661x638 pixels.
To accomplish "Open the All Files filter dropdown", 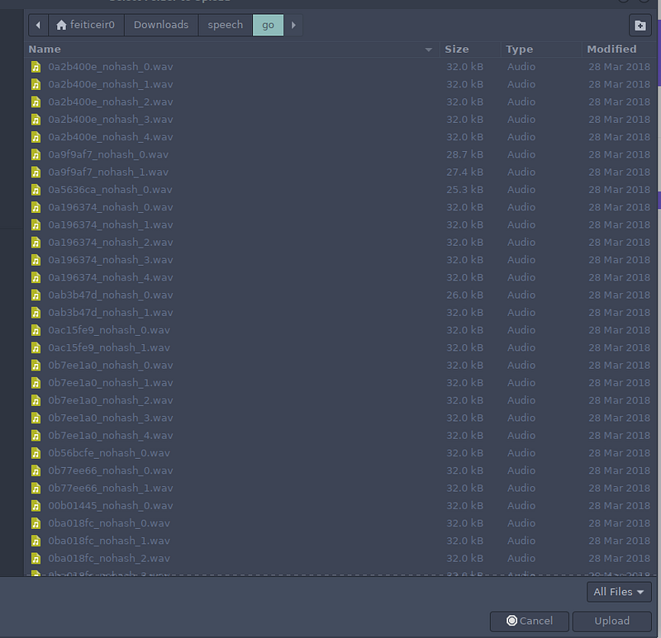I will click(x=619, y=592).
